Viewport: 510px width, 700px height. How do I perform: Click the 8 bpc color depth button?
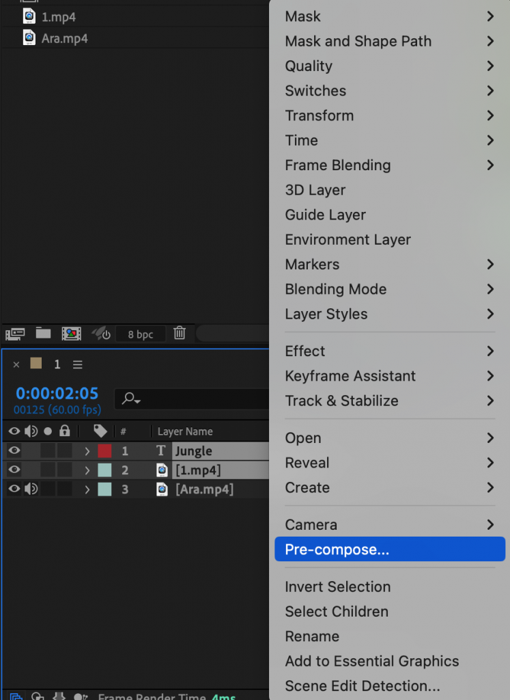coord(140,334)
